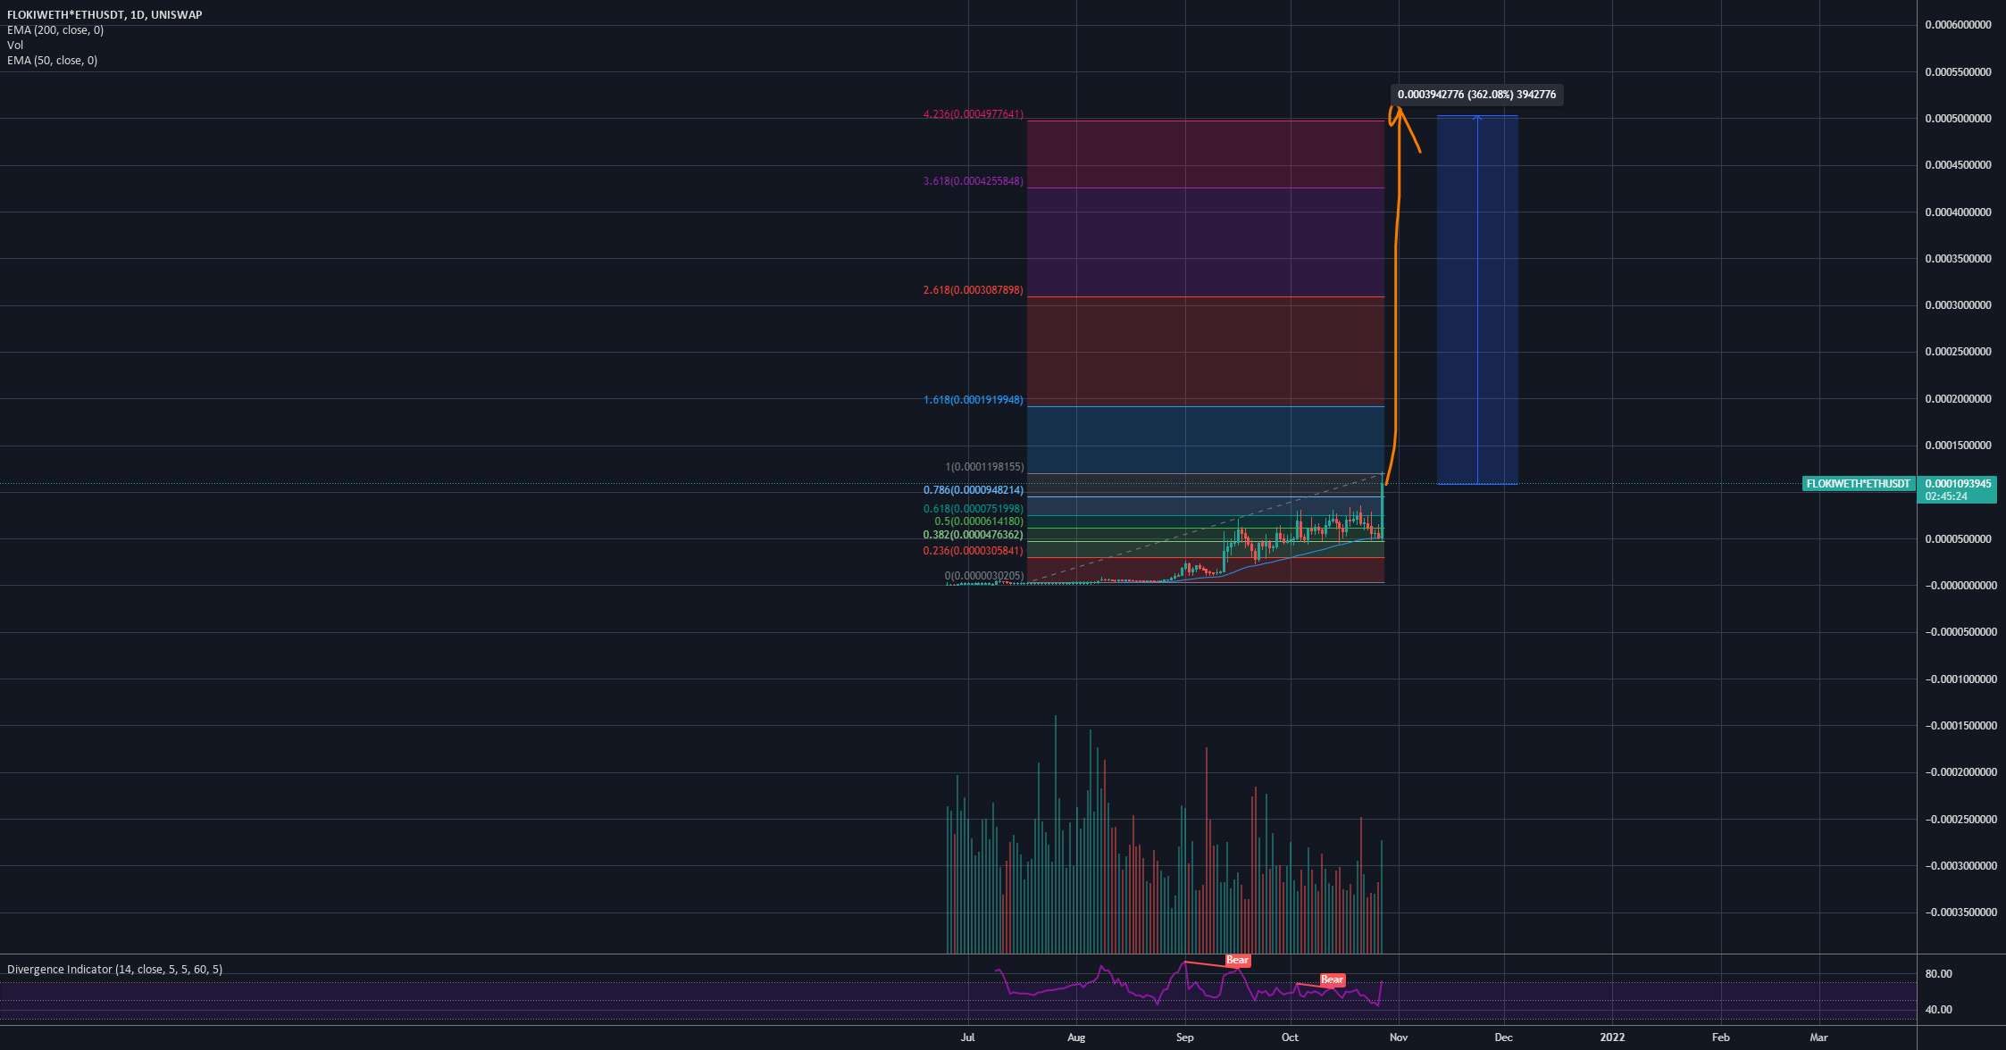Click the Feb label on the time axis

[x=1720, y=1037]
